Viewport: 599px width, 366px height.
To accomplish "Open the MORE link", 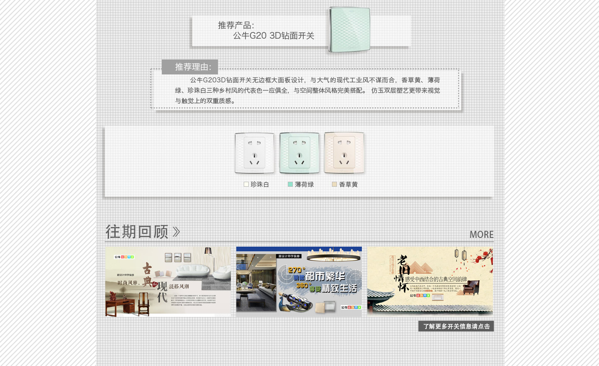I will point(482,235).
